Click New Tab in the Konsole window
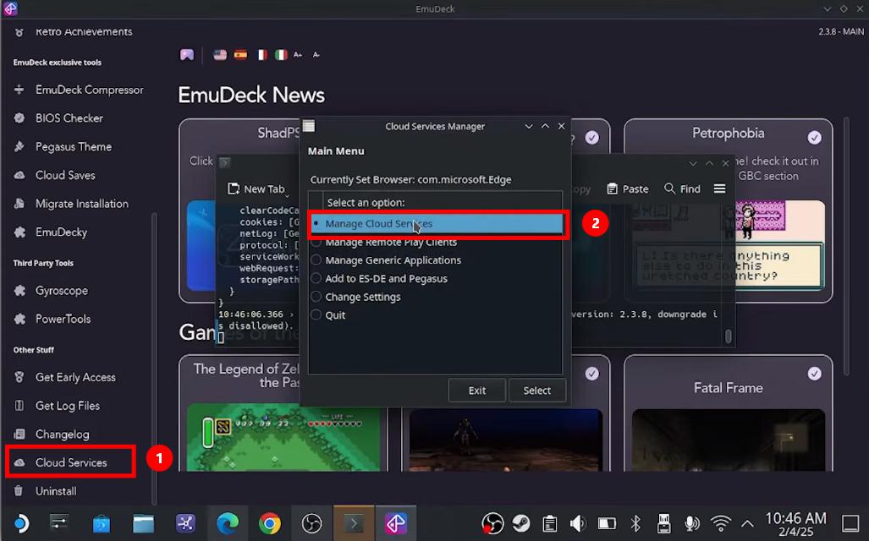Screen dimensions: 869x541 (256, 189)
